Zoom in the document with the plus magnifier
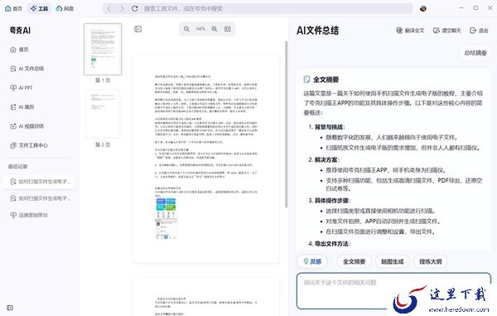The image size is (497, 316). (x=215, y=29)
